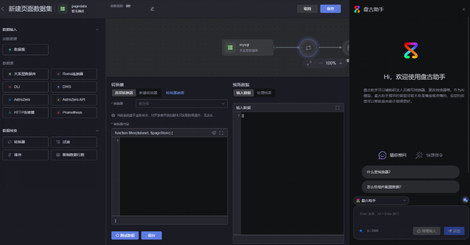Click the 猜你想问 smiley chat icon

pos(382,155)
